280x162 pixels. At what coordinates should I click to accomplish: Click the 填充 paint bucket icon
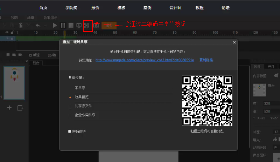[275, 139]
